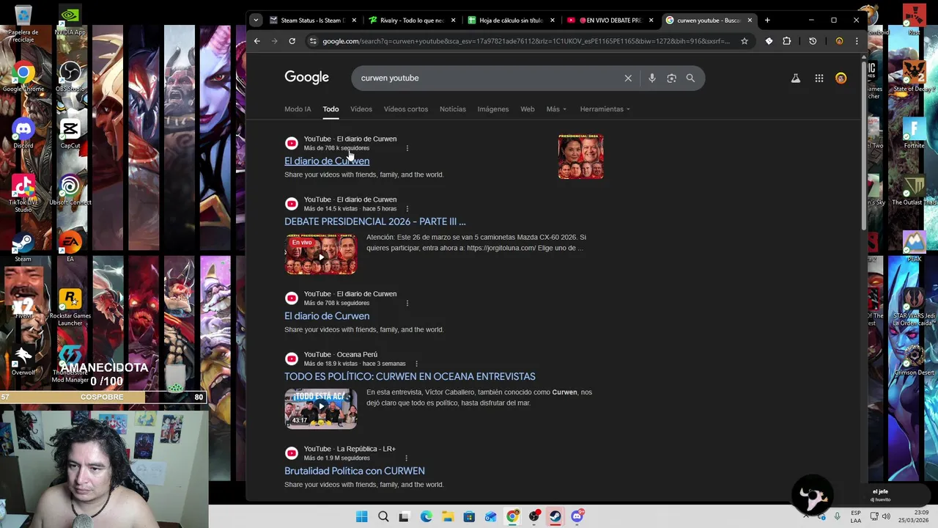View site information icon in address bar

(314, 41)
